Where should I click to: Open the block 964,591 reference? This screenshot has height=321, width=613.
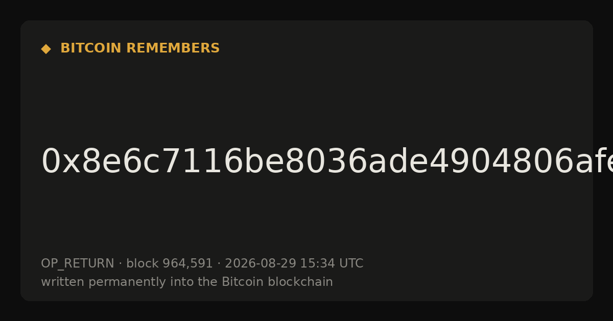point(170,264)
